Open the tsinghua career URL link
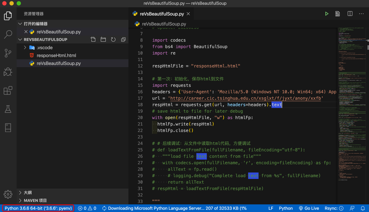Screen dimensions: 369x212 click(x=245, y=98)
